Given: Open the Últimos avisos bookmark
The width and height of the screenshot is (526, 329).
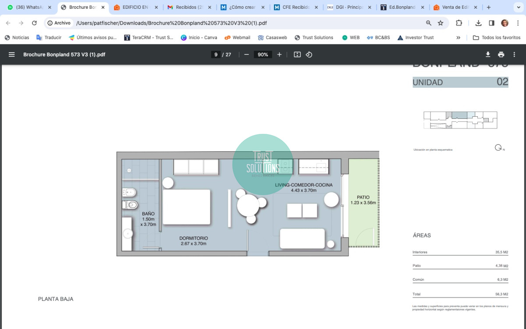Looking at the screenshot, I should (x=92, y=38).
